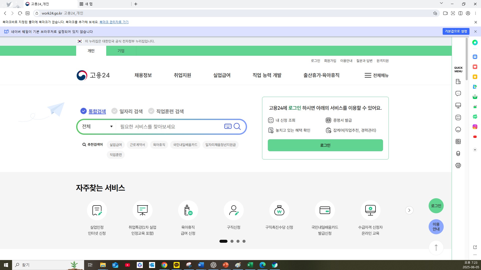Click quick menu monitor icon
Viewport: 481px width, 270px height.
click(x=458, y=105)
